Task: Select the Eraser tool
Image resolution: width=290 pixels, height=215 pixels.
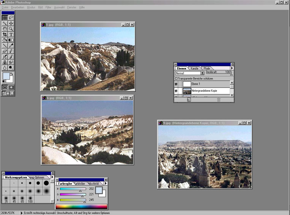Action: (x=5, y=51)
